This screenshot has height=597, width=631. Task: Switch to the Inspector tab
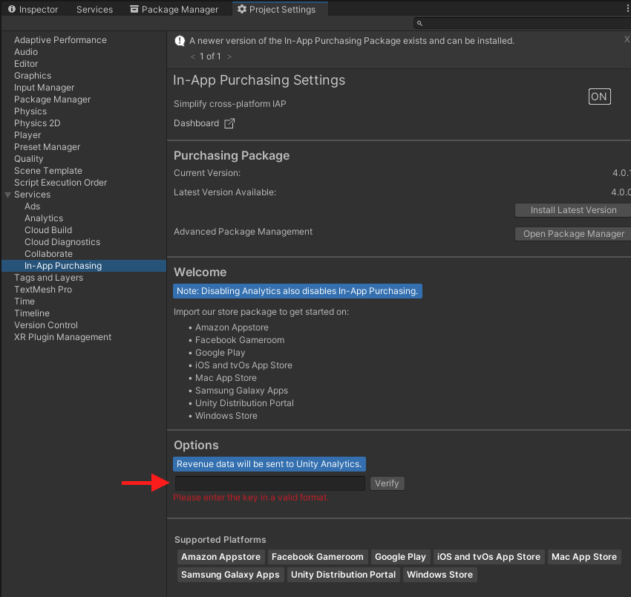33,9
